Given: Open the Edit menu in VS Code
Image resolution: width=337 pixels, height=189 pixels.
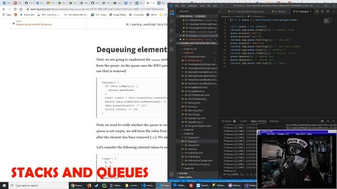Looking at the screenshot, I should coord(183,6).
